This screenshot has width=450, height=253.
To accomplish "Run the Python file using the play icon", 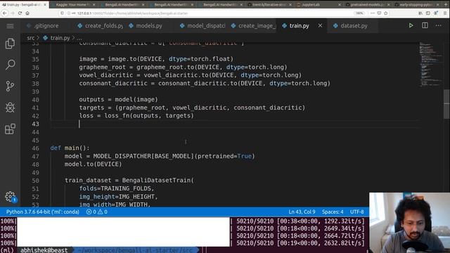I will (x=411, y=25).
